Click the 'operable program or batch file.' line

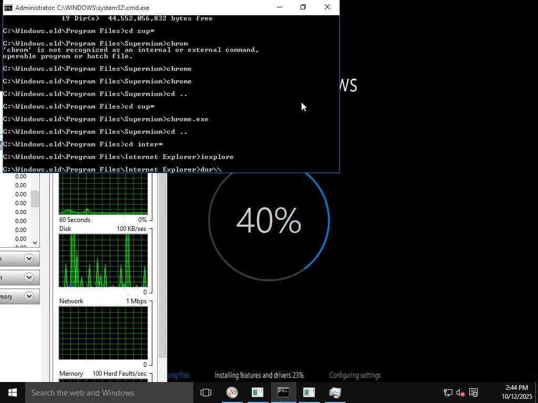pos(68,56)
